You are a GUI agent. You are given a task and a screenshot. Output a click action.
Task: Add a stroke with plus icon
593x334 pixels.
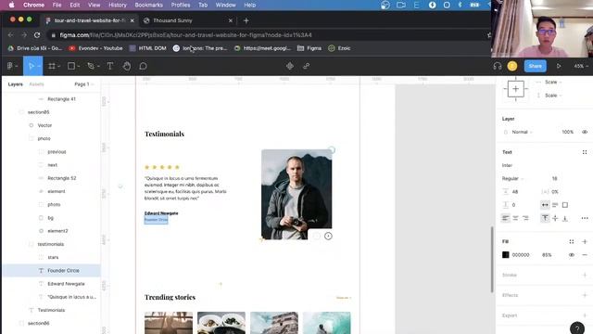[585, 275]
